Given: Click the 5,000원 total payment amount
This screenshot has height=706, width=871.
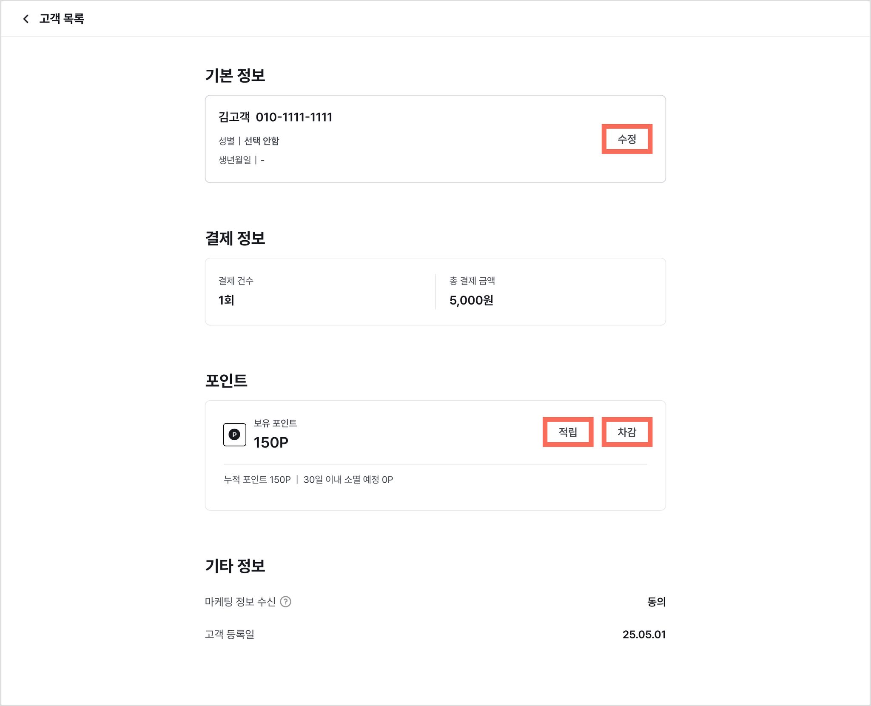Looking at the screenshot, I should pos(471,300).
